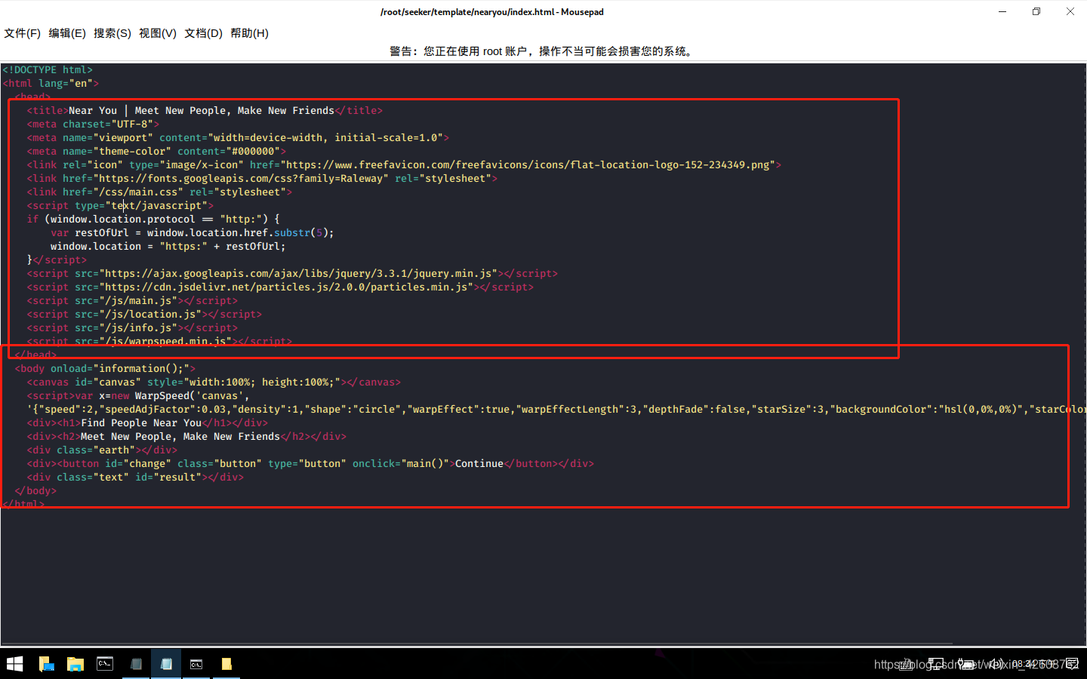
Task: Open the 编辑(E) menu
Action: (x=67, y=33)
